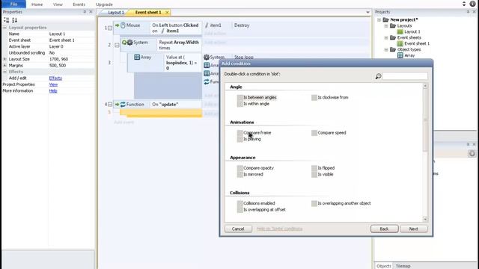Select the On "update" condition
The image size is (479, 269).
pyautogui.click(x=165, y=105)
